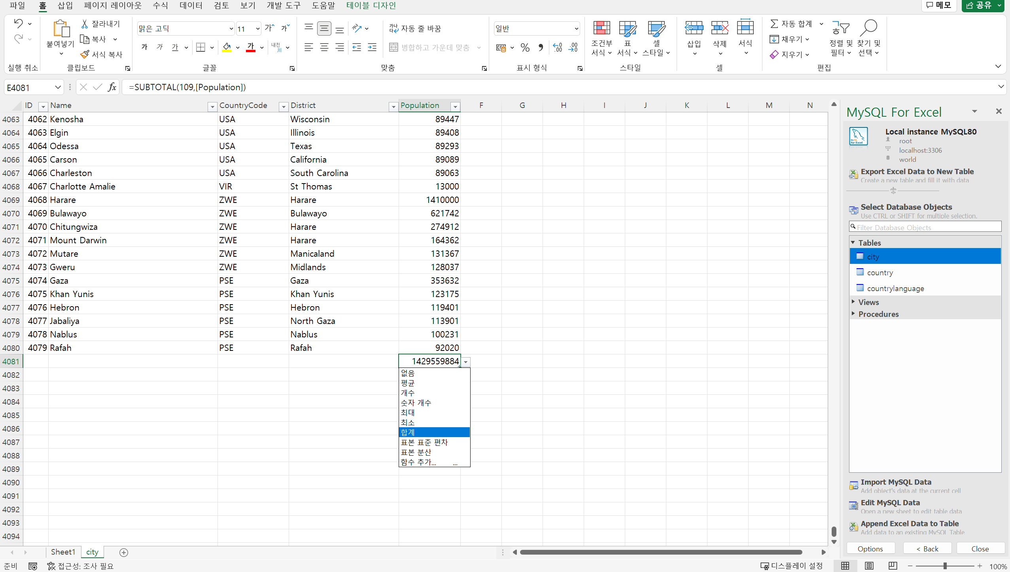Click the increase decimal icon
1010x572 pixels.
pyautogui.click(x=558, y=47)
